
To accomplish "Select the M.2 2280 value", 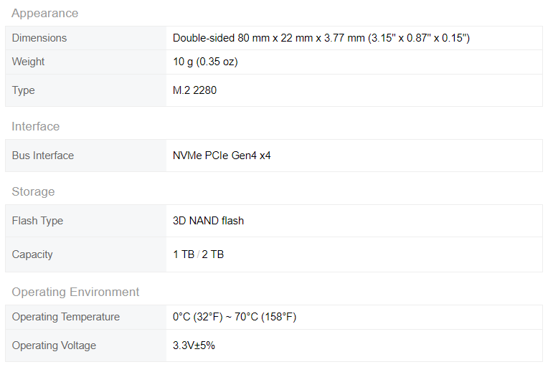I will point(194,90).
